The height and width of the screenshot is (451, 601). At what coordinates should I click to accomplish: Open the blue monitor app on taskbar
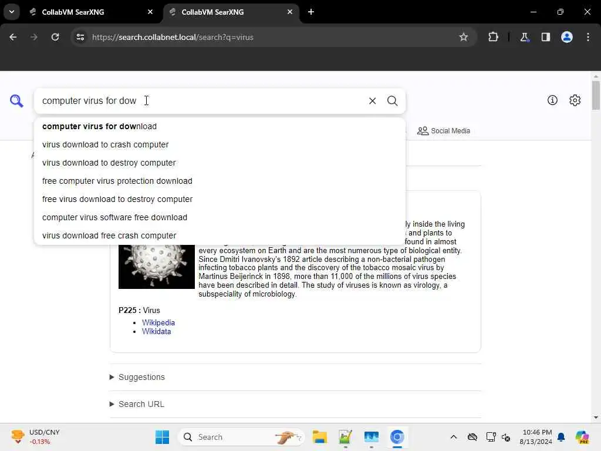[x=371, y=437]
